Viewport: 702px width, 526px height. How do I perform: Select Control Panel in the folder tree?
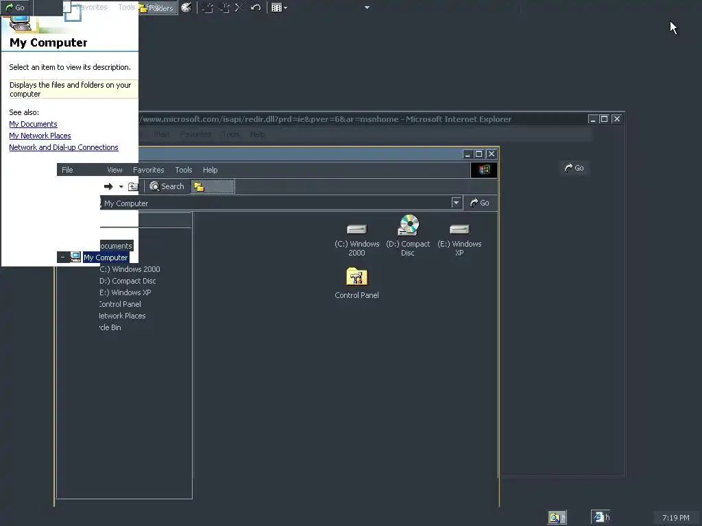pos(120,304)
